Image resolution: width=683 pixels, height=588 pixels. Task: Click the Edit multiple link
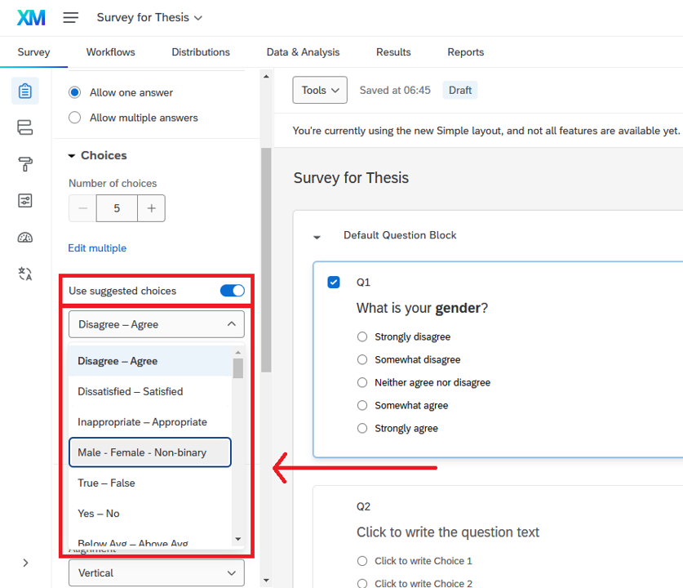point(97,248)
